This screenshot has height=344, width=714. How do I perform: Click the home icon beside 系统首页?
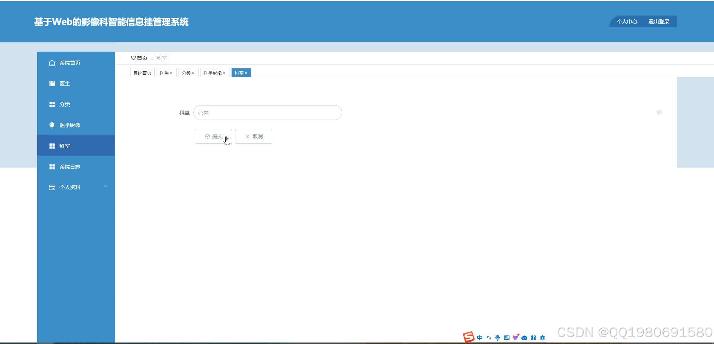[52, 63]
